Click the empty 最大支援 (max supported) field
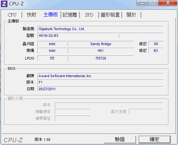The height and width of the screenshot is (145, 178). point(146,112)
